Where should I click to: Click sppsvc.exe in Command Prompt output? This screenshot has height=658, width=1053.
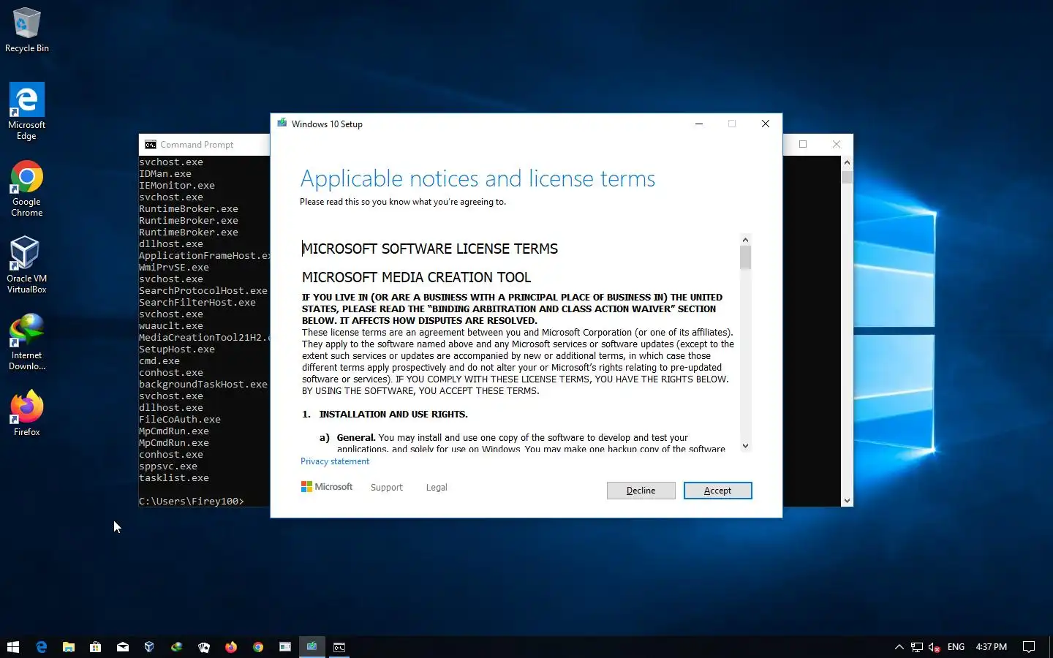[168, 466]
